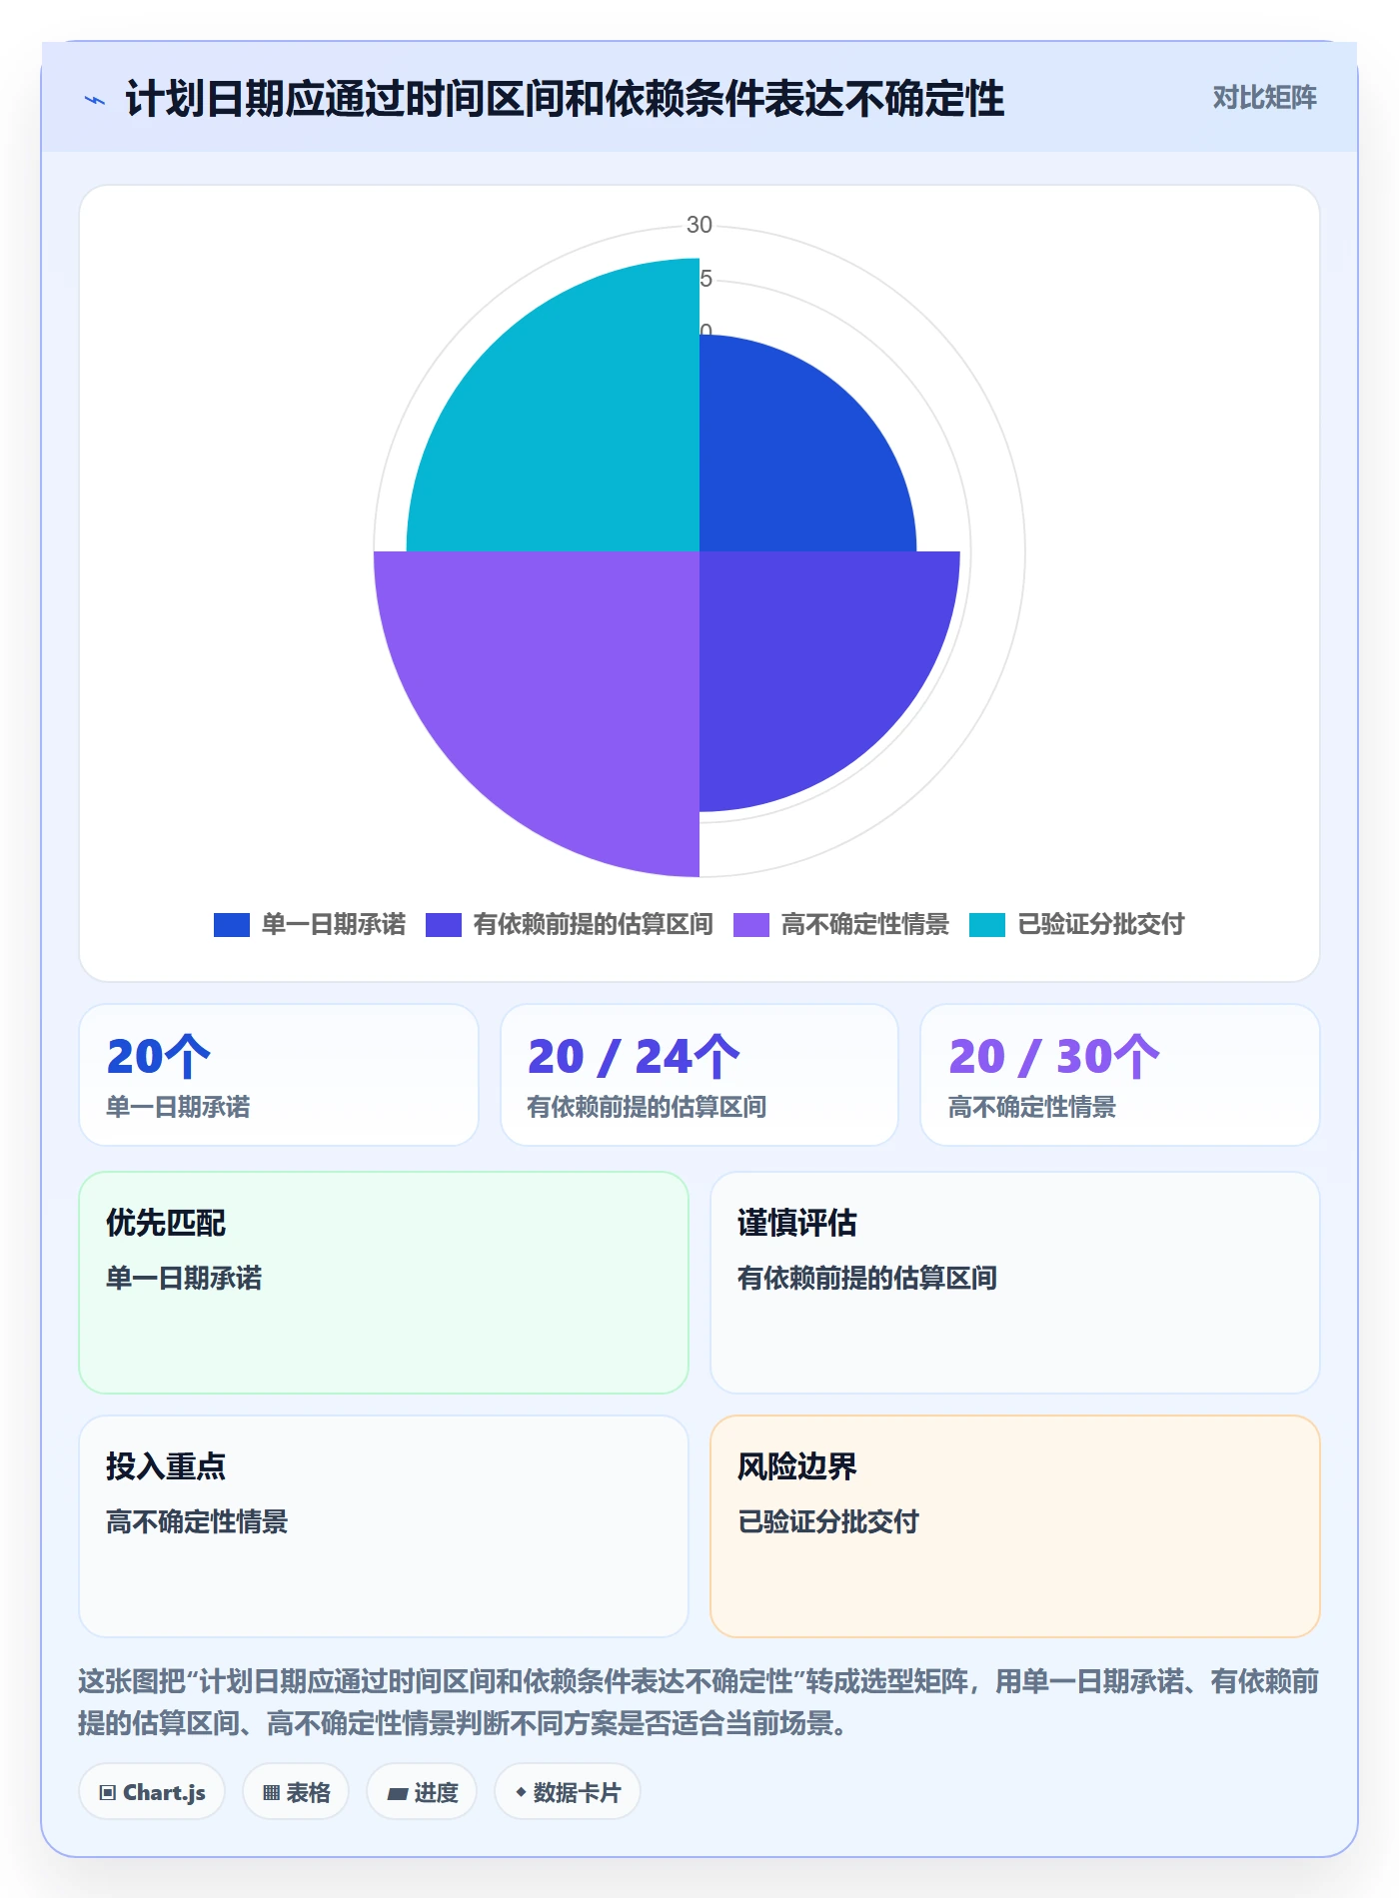Toggle the 已验证分批交付 legend color box

[986, 924]
